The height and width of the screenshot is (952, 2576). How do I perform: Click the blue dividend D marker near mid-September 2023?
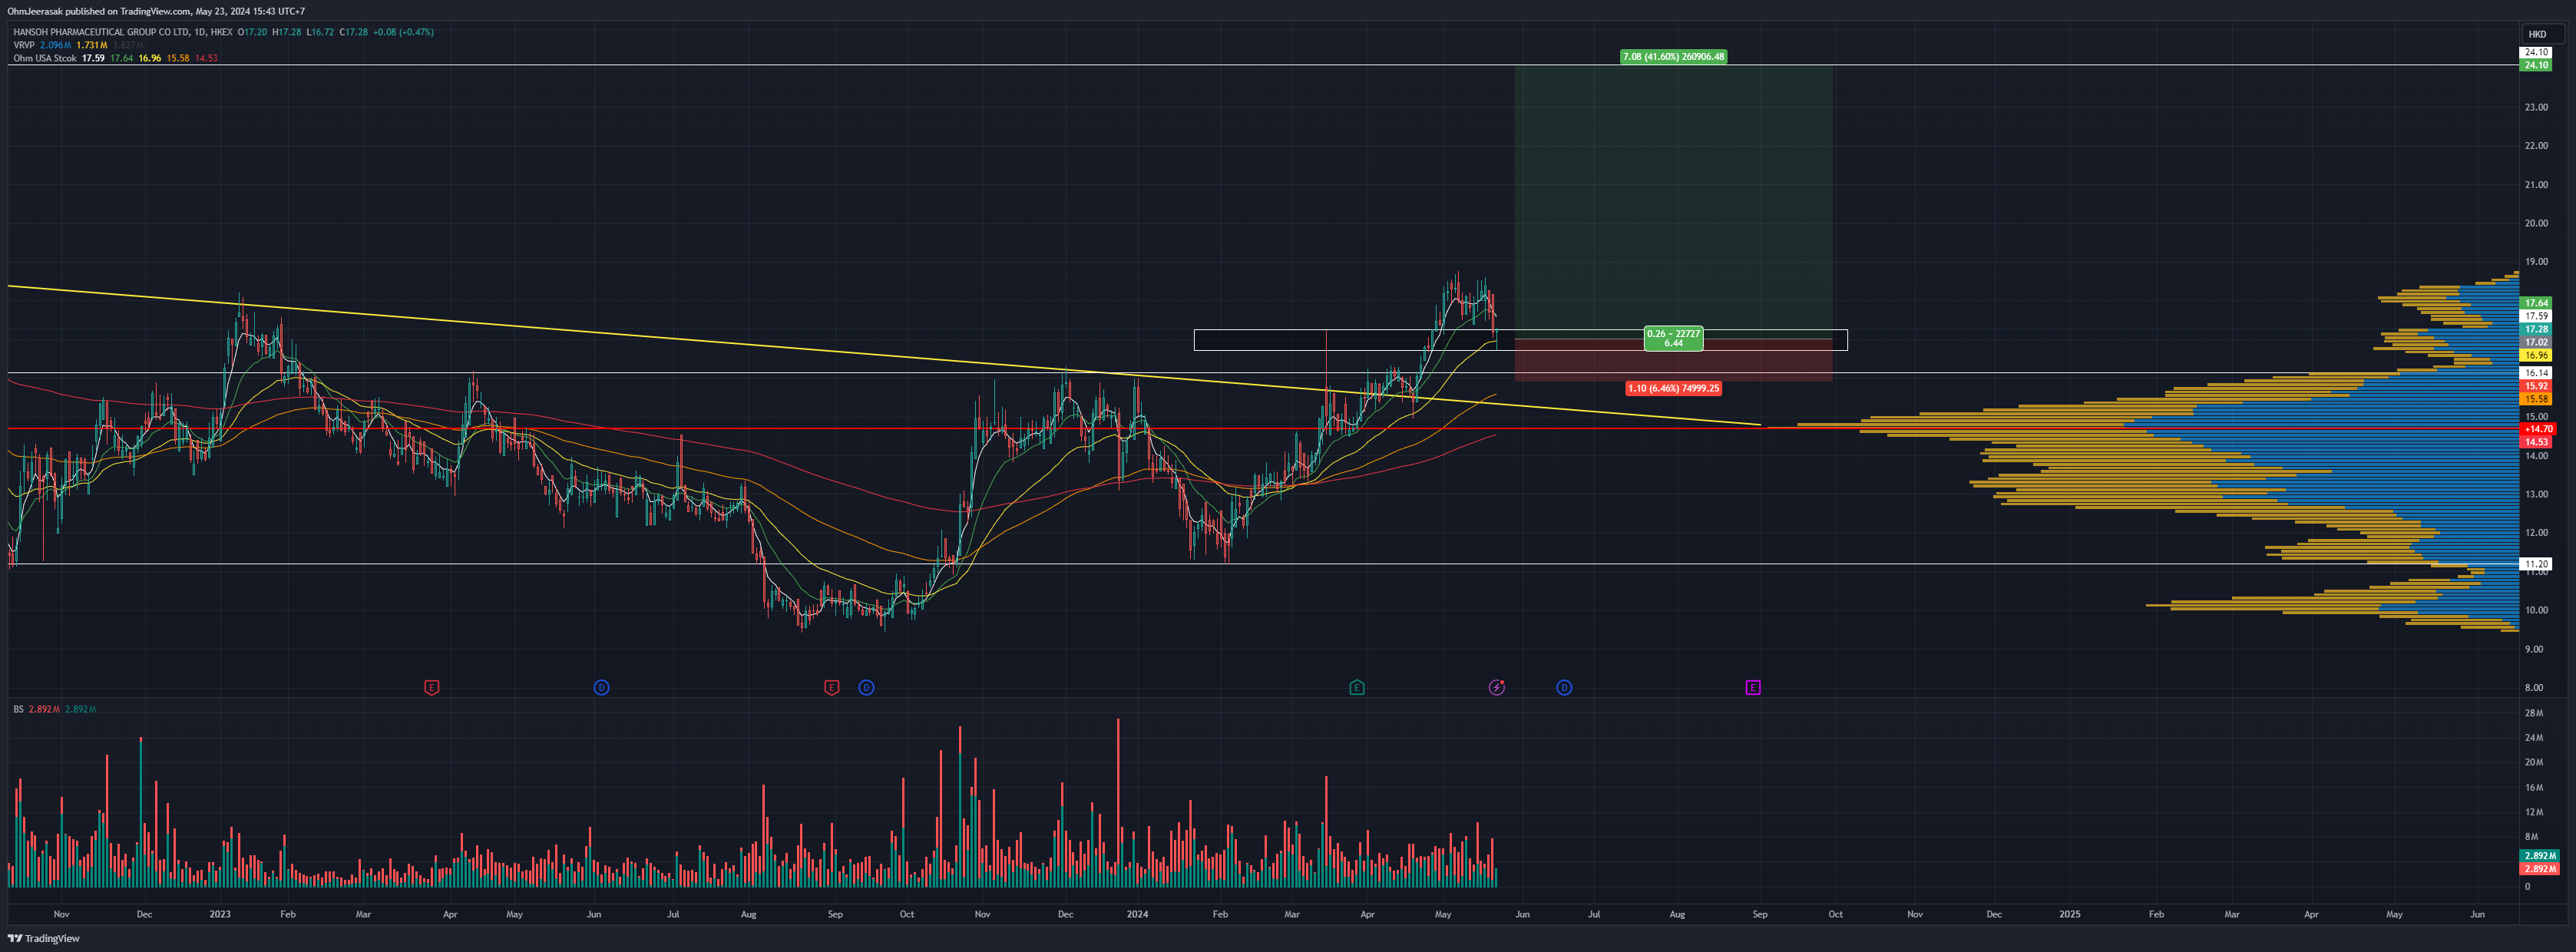tap(866, 687)
